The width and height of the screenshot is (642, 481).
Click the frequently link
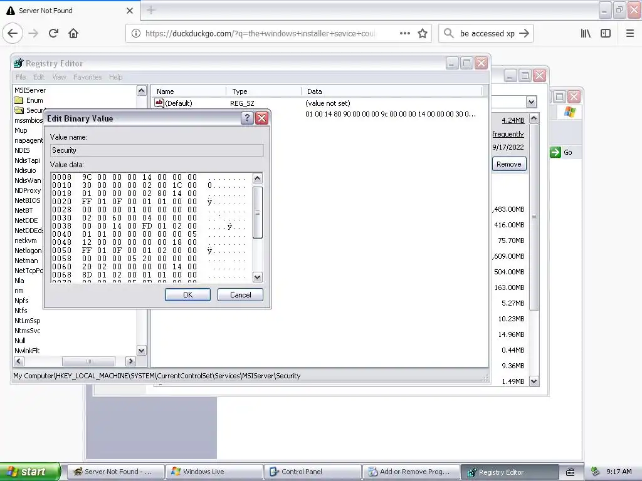tap(508, 134)
